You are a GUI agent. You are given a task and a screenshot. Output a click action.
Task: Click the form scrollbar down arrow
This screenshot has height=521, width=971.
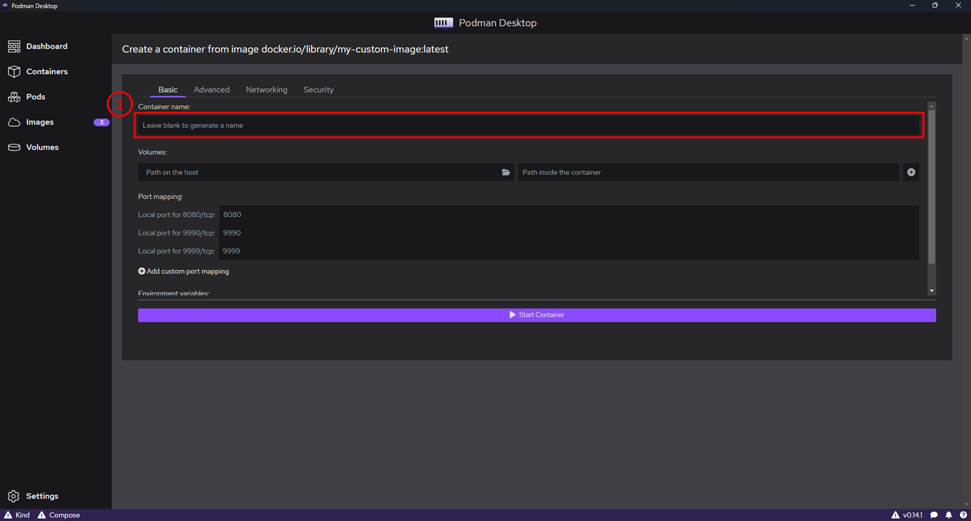pos(932,291)
